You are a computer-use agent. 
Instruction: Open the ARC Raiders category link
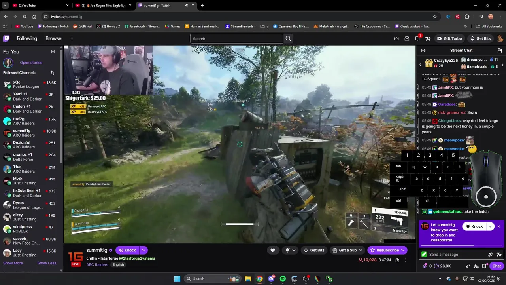pos(97,265)
